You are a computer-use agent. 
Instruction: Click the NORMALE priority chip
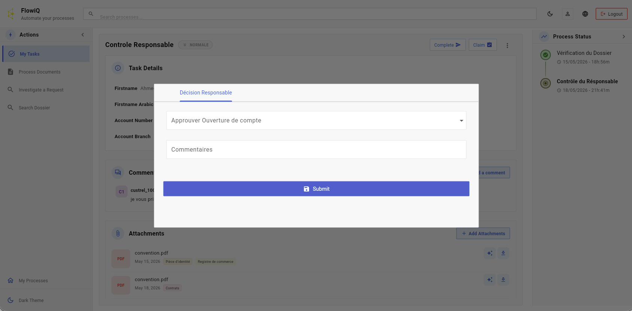(195, 45)
